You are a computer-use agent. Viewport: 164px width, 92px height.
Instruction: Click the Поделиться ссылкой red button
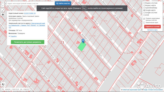[x=152, y=27]
